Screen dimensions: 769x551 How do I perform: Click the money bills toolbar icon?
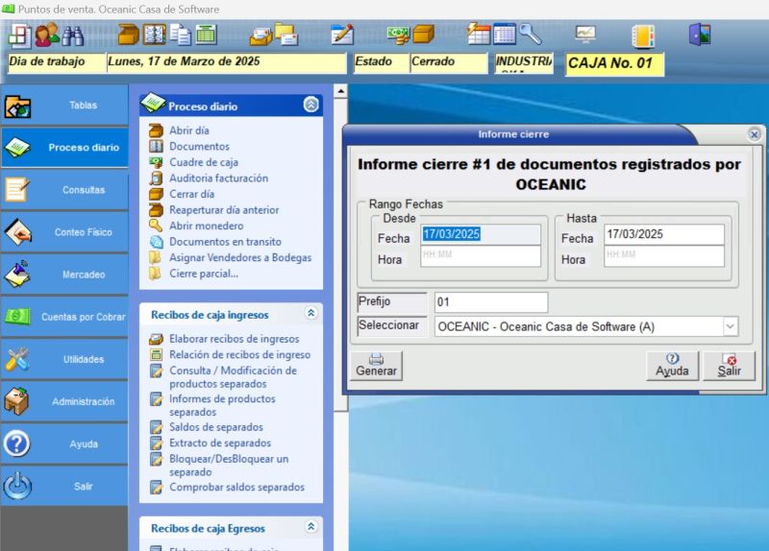coord(398,36)
